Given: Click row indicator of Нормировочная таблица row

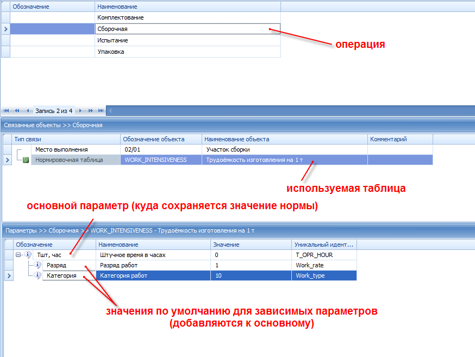Looking at the screenshot, I should click(x=7, y=160).
